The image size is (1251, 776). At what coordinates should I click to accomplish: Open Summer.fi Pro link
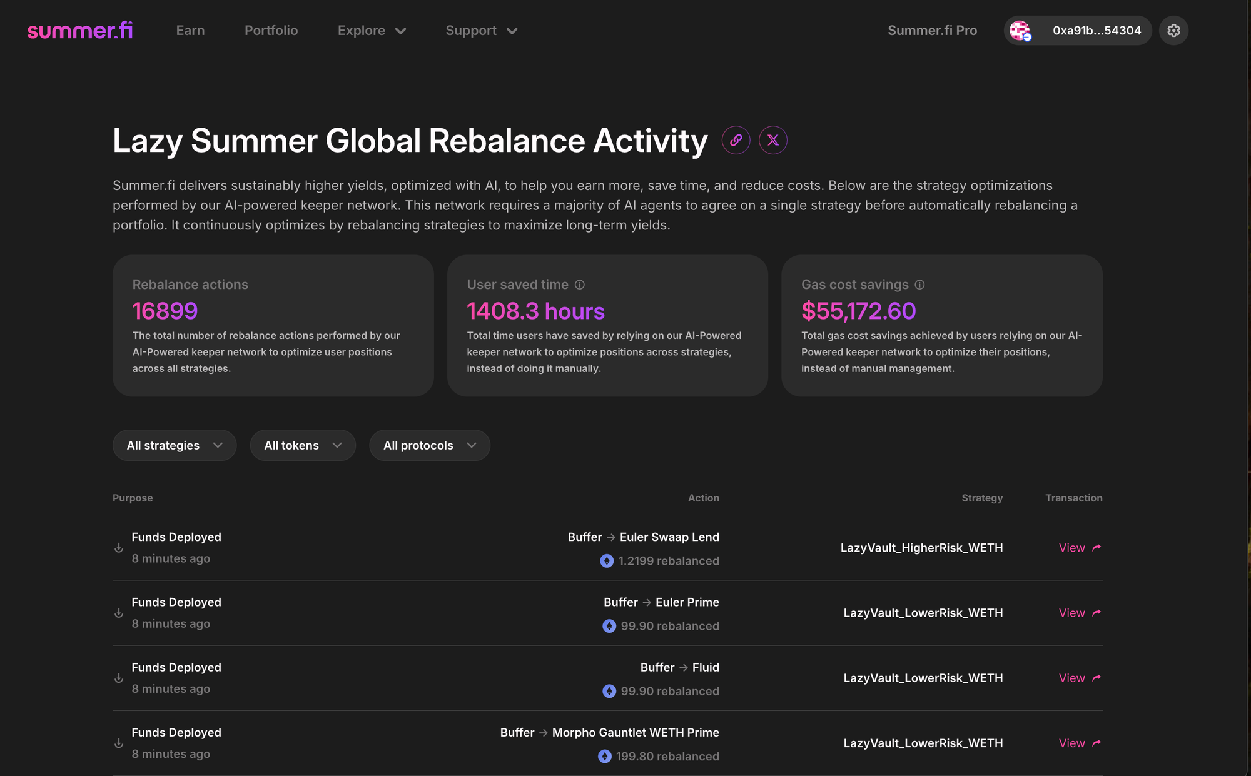click(x=932, y=30)
